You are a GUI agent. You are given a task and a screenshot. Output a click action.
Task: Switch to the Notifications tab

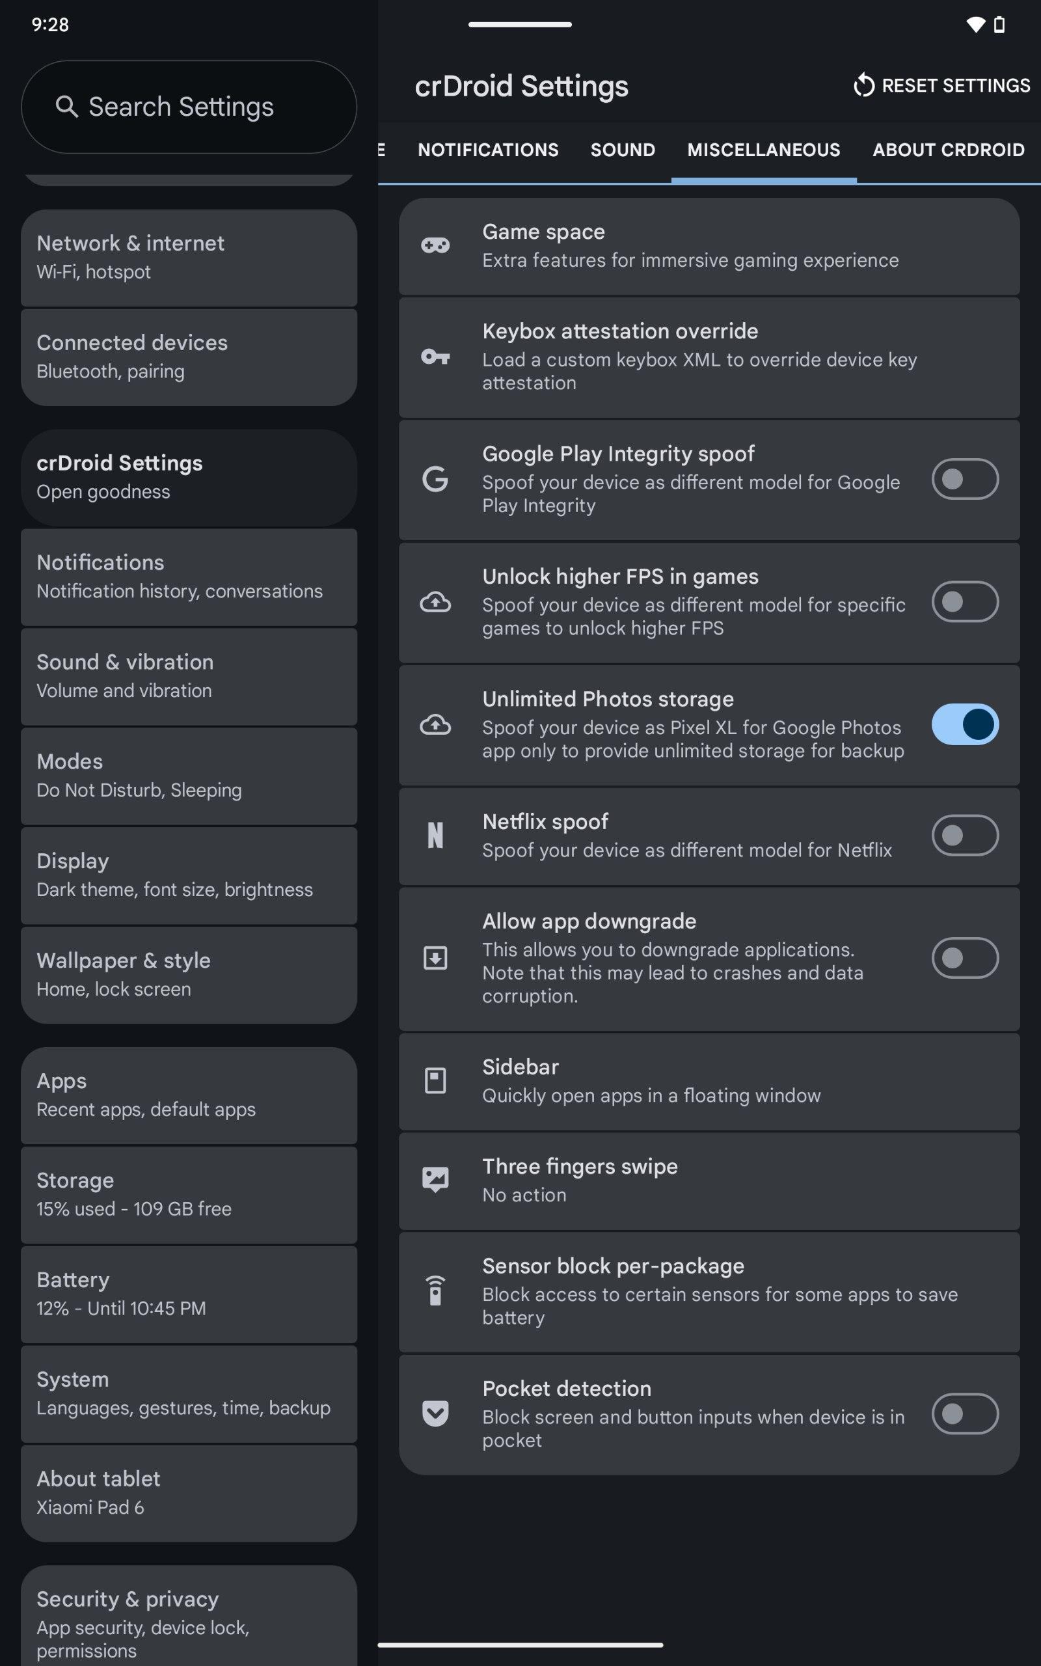(x=488, y=150)
